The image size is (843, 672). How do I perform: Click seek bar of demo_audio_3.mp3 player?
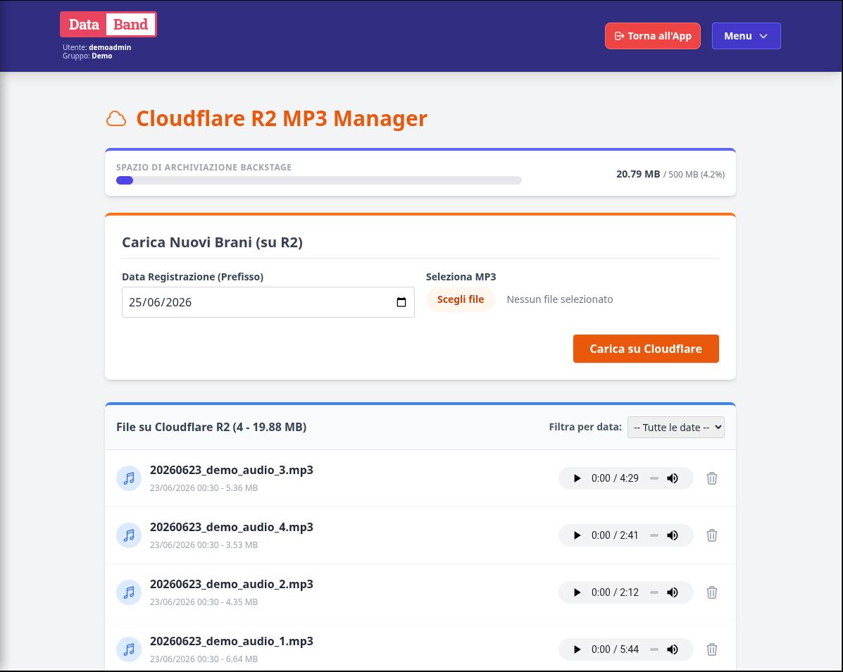[654, 478]
